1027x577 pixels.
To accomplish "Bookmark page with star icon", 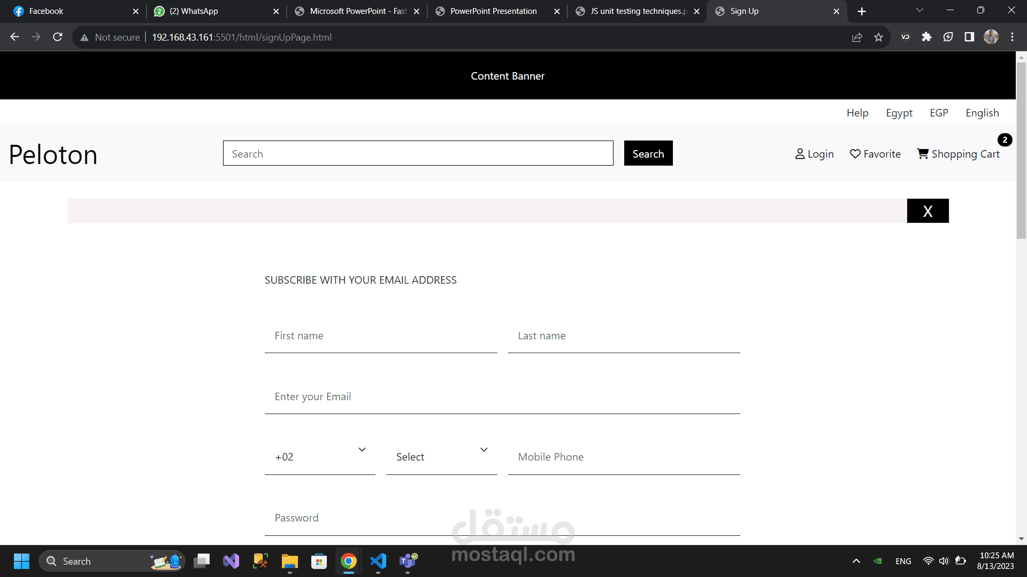I will (878, 37).
